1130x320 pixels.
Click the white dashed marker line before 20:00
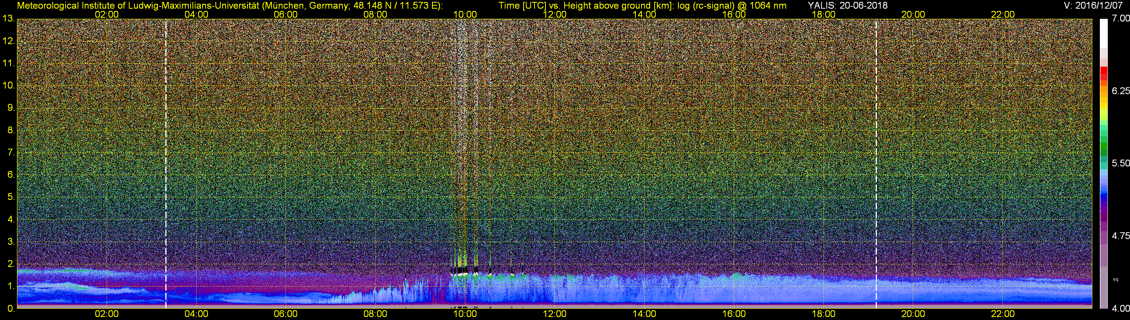876,164
